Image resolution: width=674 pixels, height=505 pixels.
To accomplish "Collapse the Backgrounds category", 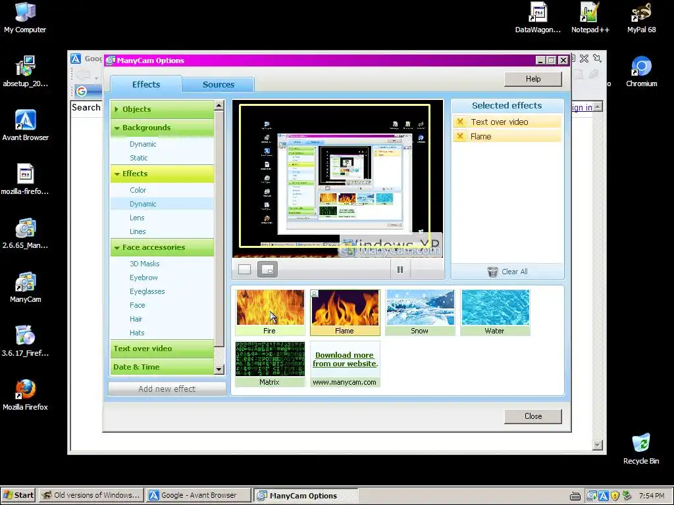I will pos(162,128).
